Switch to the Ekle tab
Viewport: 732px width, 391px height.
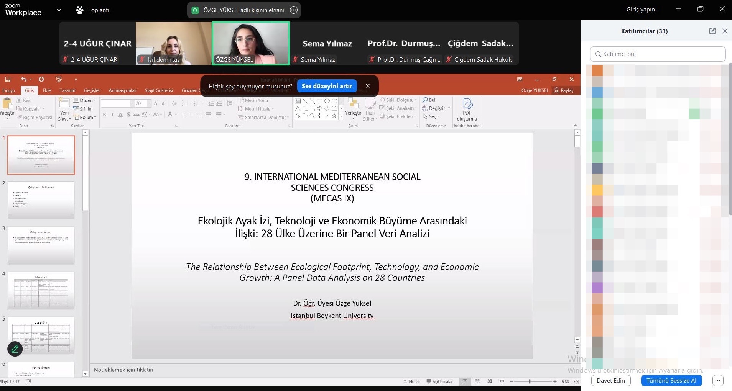[x=47, y=90]
